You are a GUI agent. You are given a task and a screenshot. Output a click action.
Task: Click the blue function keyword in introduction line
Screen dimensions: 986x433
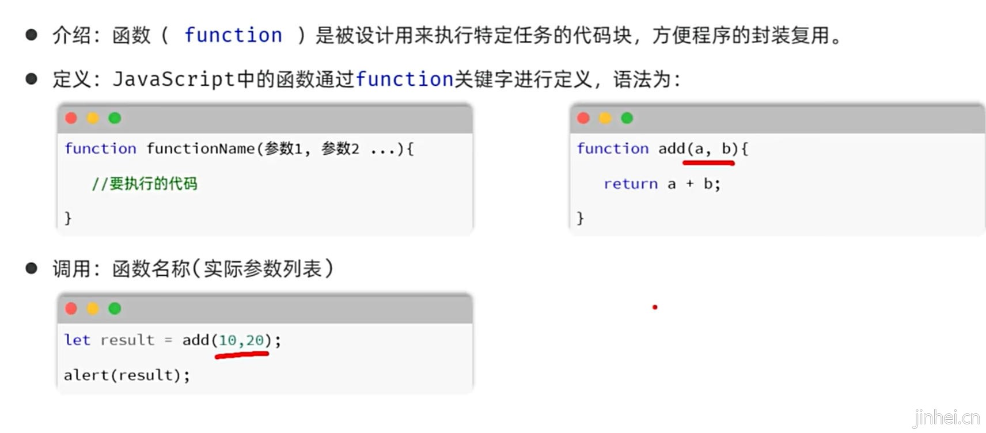(x=233, y=35)
